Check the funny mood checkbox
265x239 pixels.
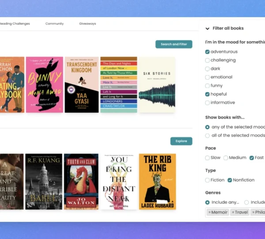208,86
